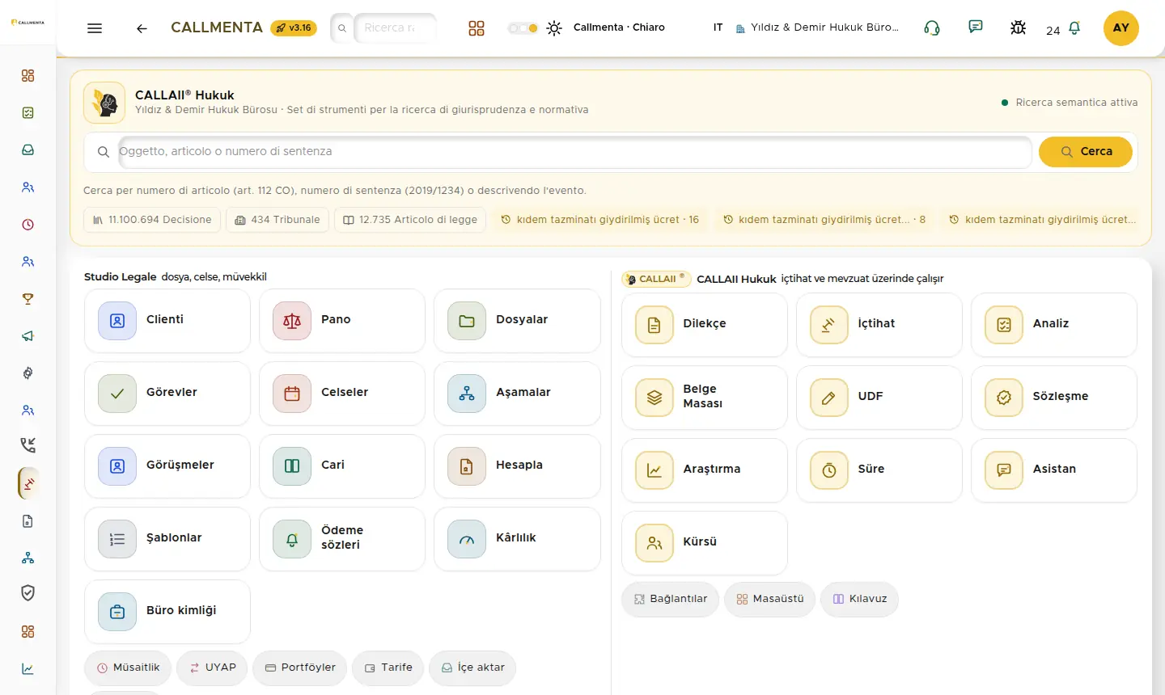Image resolution: width=1165 pixels, height=695 pixels.
Task: Open the Yıldız & Demir Hukuk Büro firm selector
Action: pyautogui.click(x=817, y=27)
